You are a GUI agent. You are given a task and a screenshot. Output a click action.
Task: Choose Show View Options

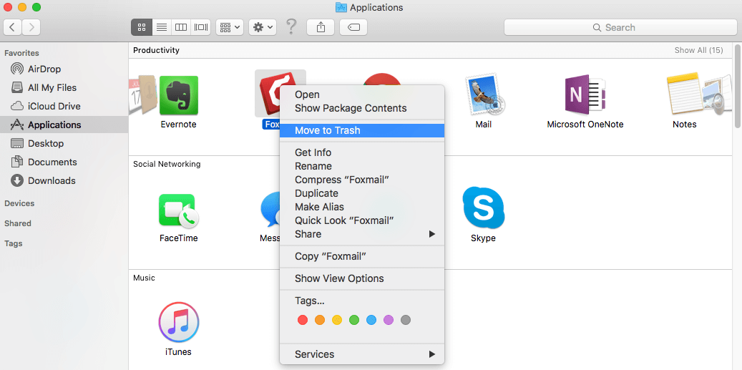(362, 278)
